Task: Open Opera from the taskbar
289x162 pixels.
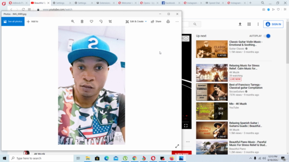Action: click(x=153, y=158)
